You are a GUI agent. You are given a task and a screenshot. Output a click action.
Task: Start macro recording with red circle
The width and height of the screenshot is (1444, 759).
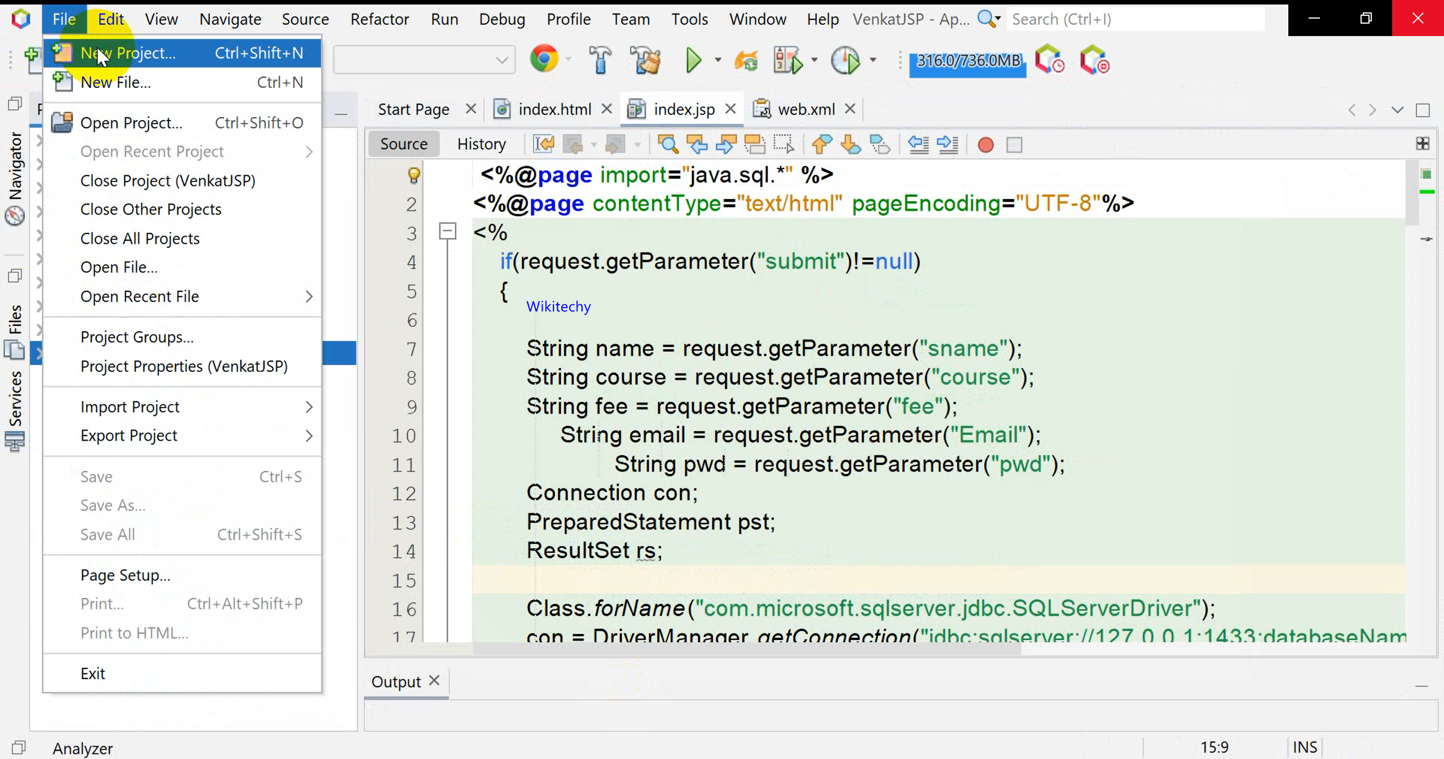(x=985, y=145)
